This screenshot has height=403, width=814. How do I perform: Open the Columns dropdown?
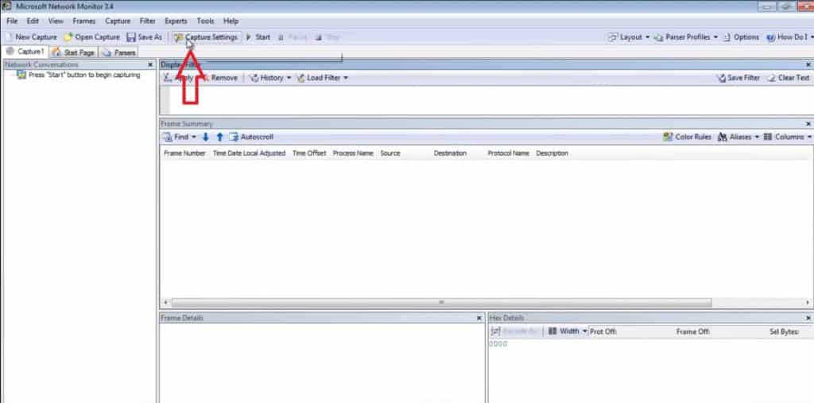click(788, 137)
